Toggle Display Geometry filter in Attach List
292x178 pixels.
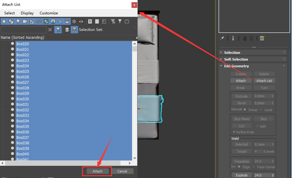coord(4,21)
